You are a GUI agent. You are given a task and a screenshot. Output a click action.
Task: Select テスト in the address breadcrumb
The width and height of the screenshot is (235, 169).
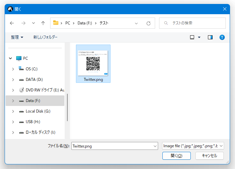tap(104, 23)
